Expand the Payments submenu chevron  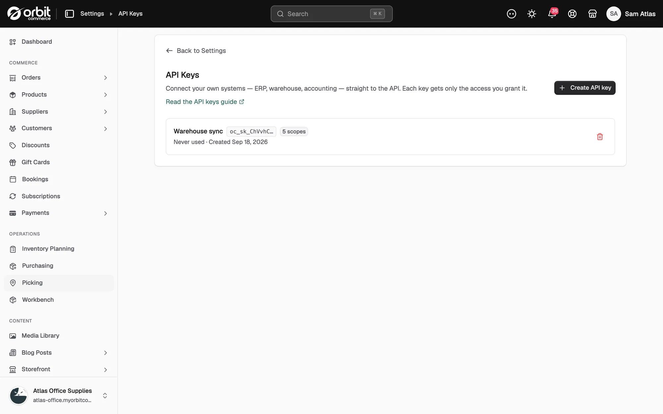105,213
